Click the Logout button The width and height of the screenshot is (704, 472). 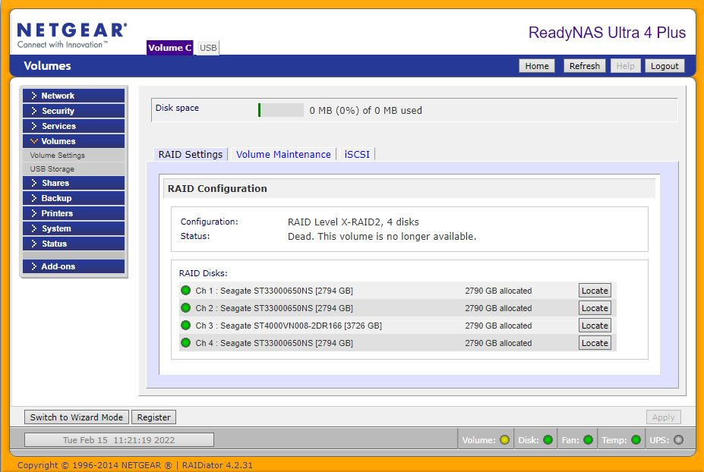point(665,66)
